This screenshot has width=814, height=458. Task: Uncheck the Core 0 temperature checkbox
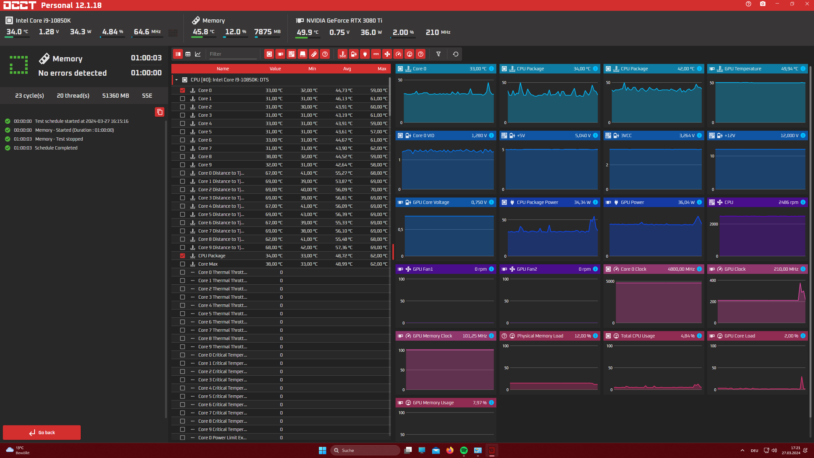click(x=183, y=90)
